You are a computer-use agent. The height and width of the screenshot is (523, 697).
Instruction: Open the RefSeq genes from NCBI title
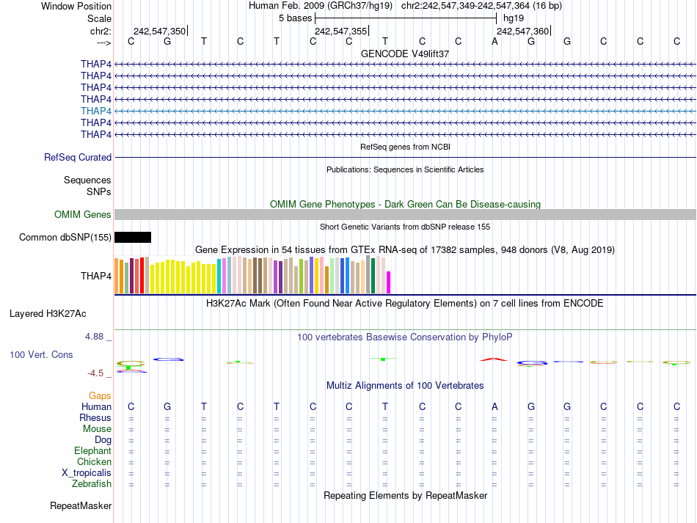[x=406, y=147]
